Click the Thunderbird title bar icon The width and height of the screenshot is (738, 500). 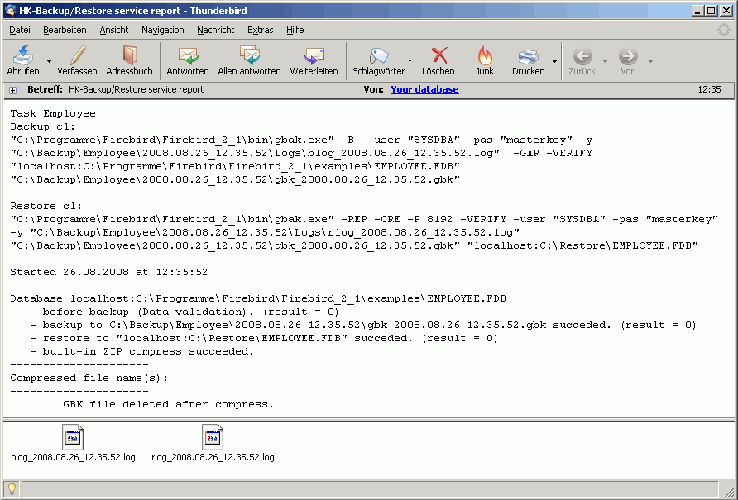pyautogui.click(x=11, y=11)
